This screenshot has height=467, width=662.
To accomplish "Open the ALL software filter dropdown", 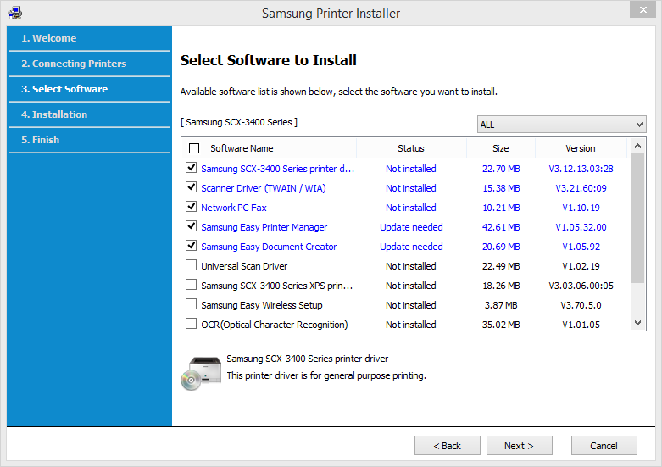I will tap(561, 125).
